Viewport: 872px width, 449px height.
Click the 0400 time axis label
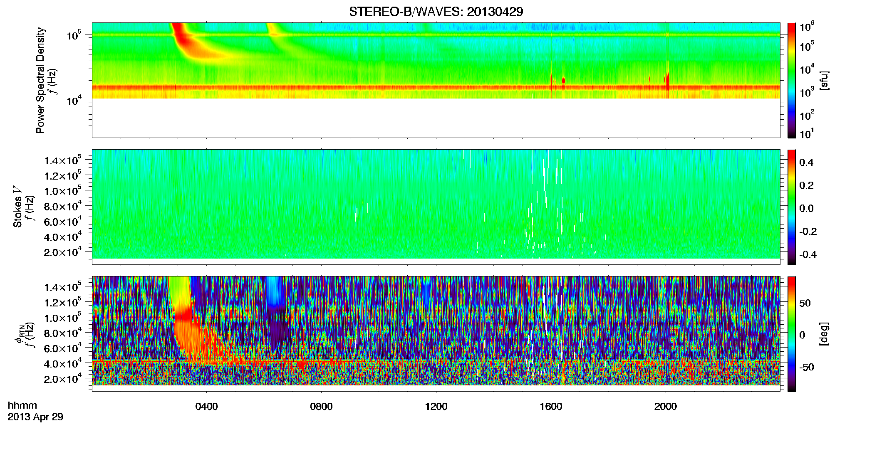coord(207,407)
